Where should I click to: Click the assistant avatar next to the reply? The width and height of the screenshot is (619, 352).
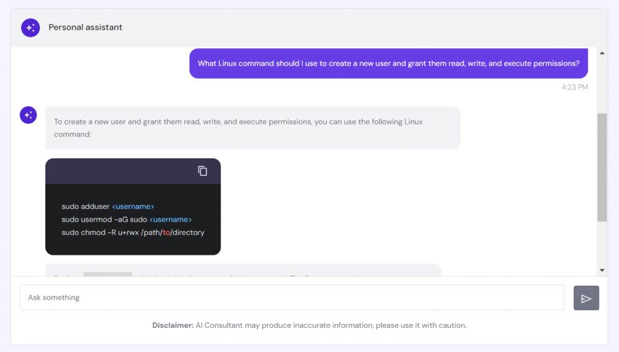pyautogui.click(x=28, y=115)
